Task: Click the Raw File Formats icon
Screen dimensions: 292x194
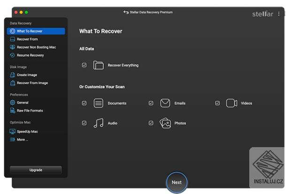Action: tap(13, 111)
